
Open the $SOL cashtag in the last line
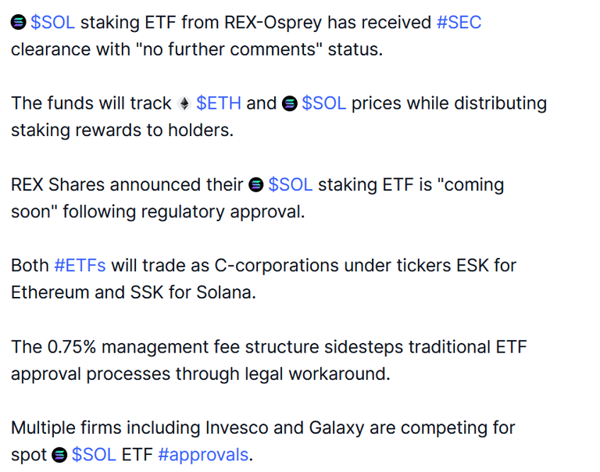[94, 455]
